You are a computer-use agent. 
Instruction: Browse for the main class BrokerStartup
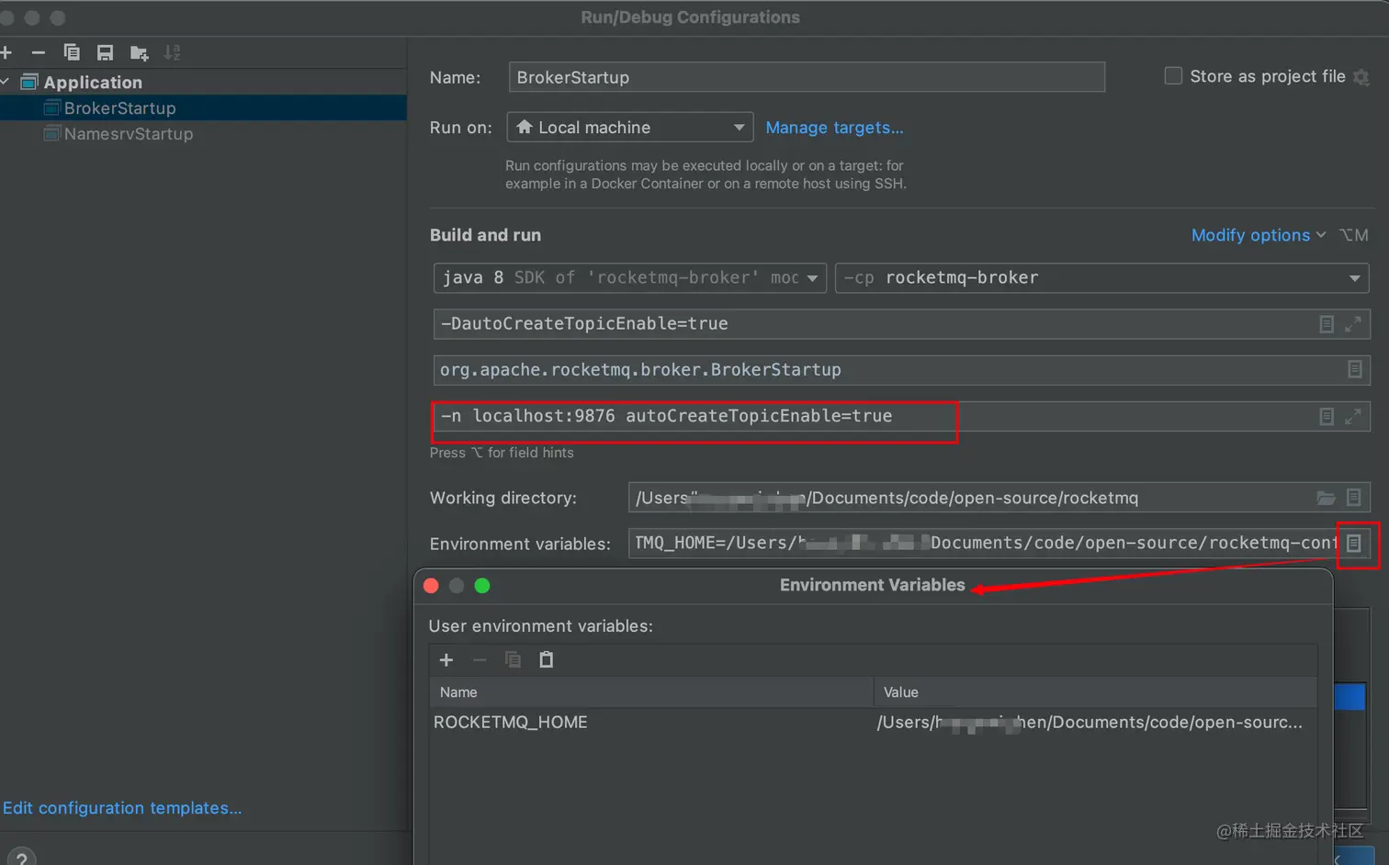1354,369
